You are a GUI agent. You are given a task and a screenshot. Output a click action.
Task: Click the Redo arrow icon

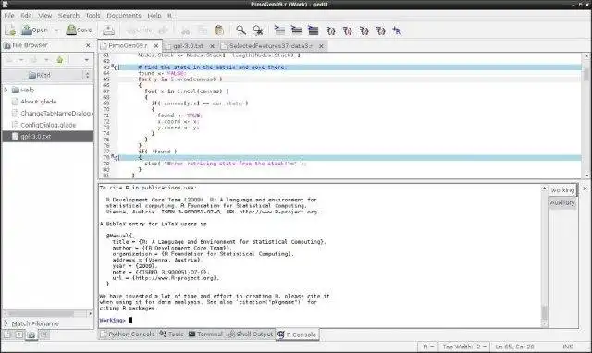point(164,30)
